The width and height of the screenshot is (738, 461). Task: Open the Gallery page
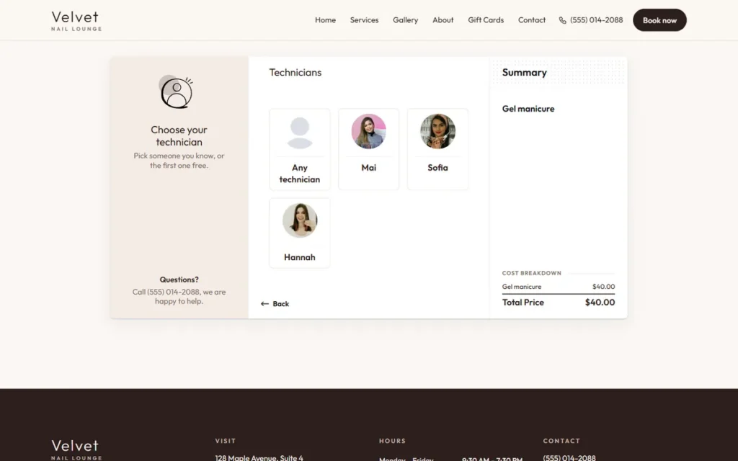tap(405, 20)
